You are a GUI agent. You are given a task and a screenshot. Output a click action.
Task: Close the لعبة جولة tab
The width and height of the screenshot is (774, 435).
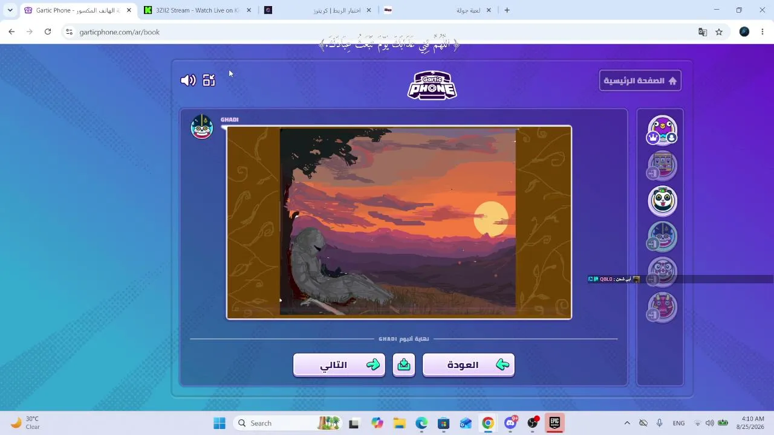tap(489, 10)
